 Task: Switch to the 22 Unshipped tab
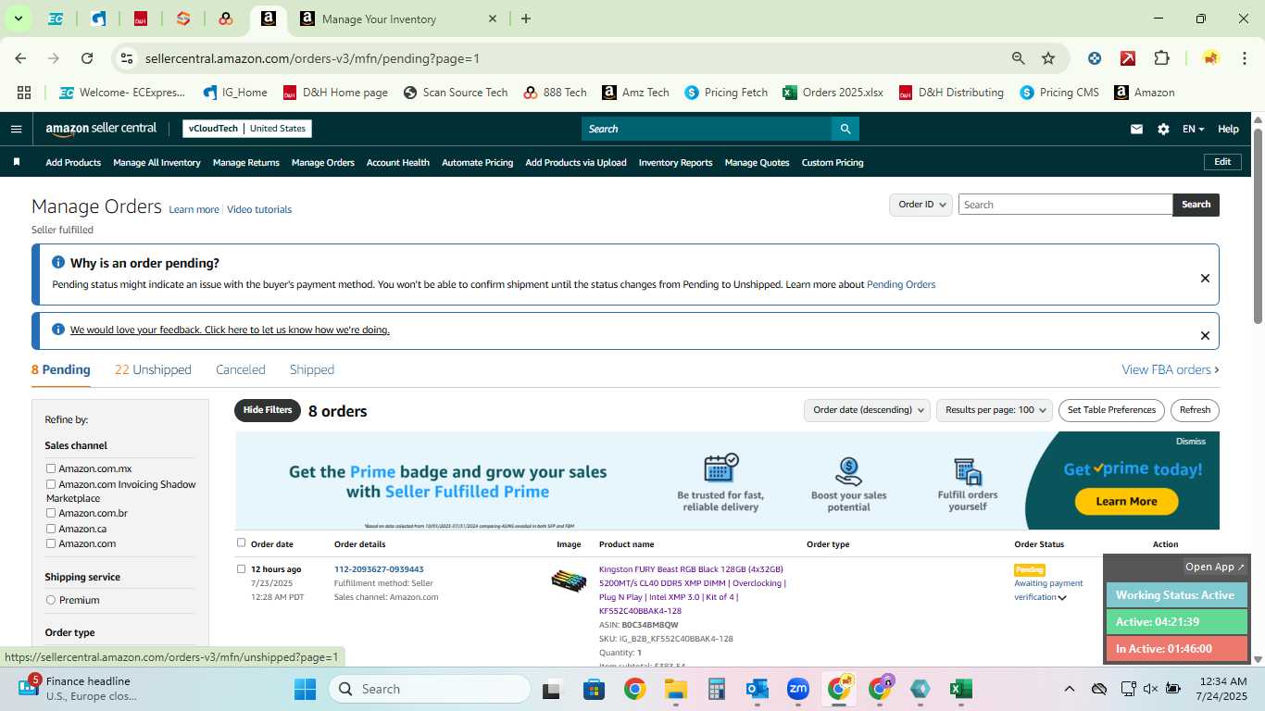click(153, 369)
